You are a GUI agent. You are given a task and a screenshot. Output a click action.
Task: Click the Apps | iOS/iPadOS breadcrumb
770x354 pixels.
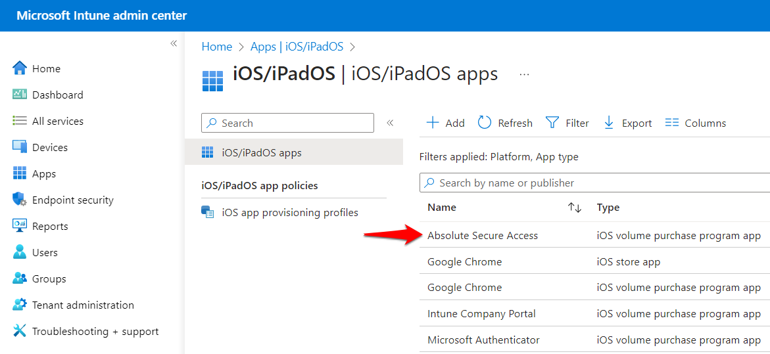[297, 47]
